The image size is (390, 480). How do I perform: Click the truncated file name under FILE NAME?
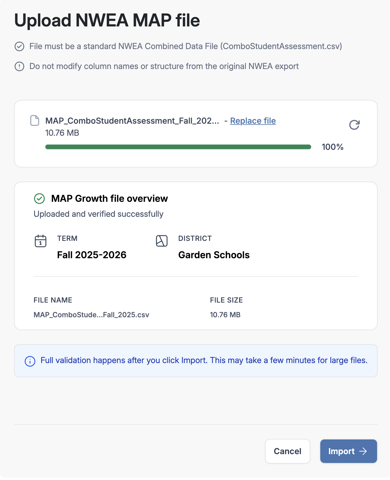[91, 315]
